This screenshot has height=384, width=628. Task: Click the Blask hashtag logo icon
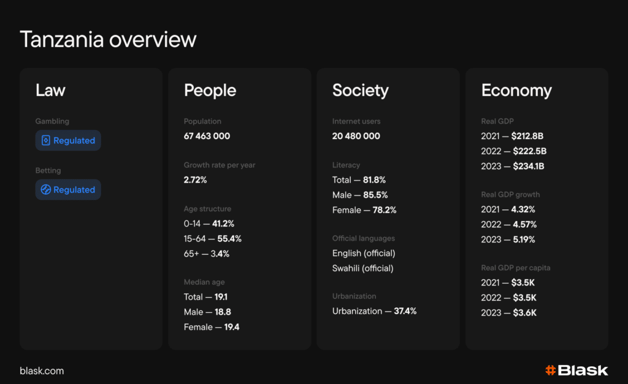point(551,371)
